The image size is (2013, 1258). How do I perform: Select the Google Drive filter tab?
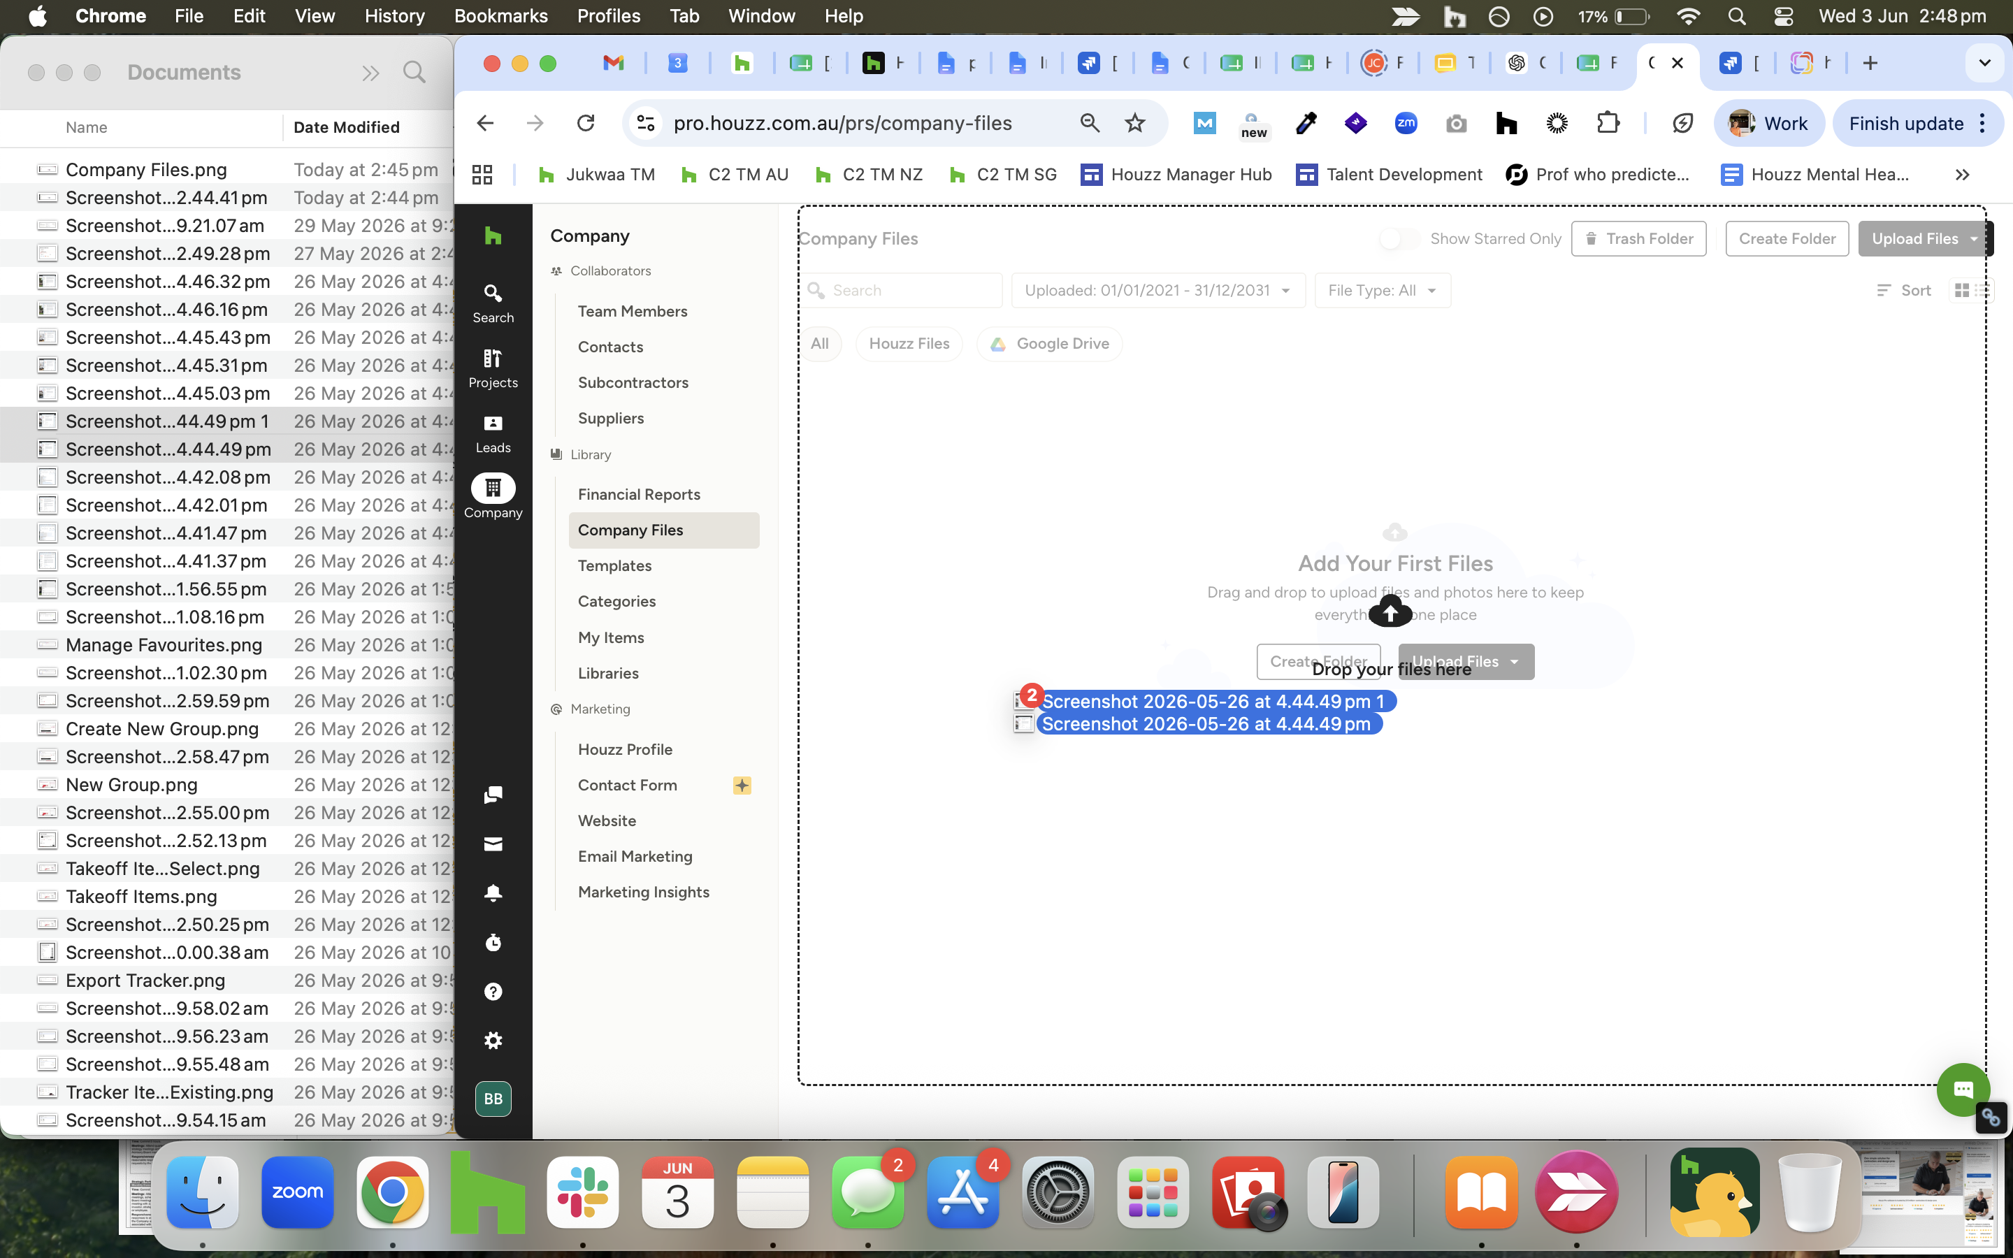click(x=1049, y=344)
